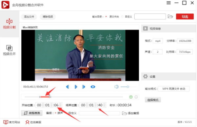Remove a segment with minus icon
The height and width of the screenshot is (127, 197).
point(136,97)
